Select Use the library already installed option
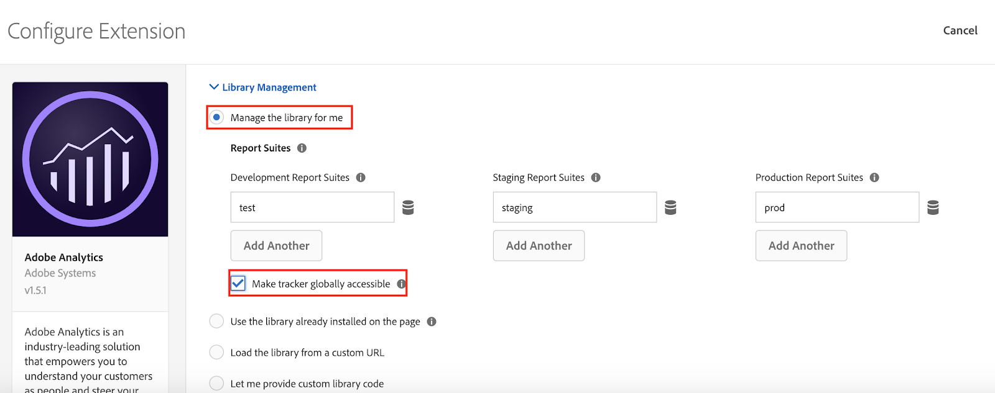The height and width of the screenshot is (393, 995). pos(216,322)
